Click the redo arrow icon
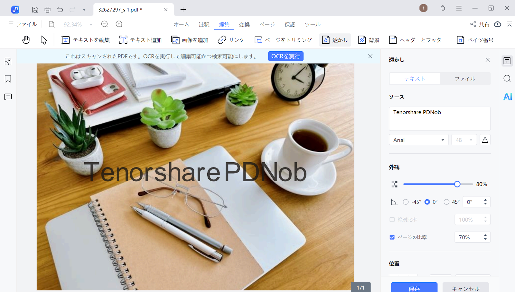 [73, 10]
